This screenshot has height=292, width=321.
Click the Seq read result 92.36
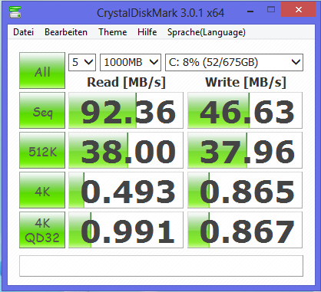point(126,110)
